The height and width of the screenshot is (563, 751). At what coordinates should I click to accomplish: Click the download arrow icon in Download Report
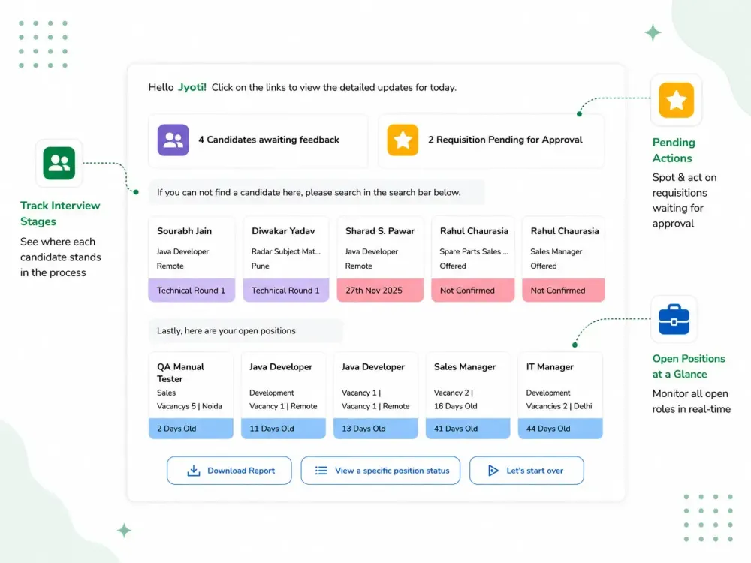click(194, 471)
